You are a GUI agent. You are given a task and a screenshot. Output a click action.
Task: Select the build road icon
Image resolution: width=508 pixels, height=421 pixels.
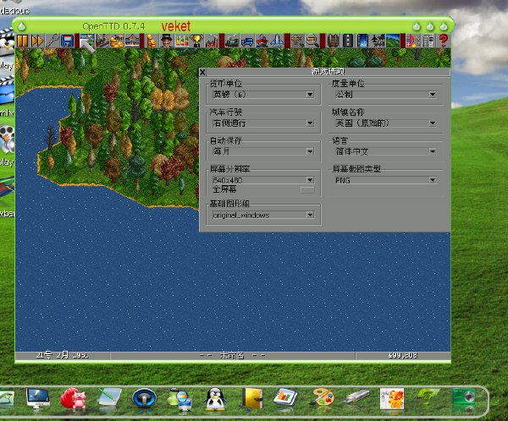pyautogui.click(x=348, y=41)
